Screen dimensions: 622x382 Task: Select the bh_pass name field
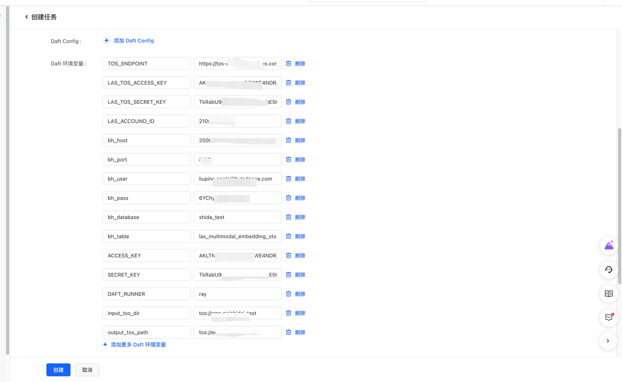click(x=146, y=198)
